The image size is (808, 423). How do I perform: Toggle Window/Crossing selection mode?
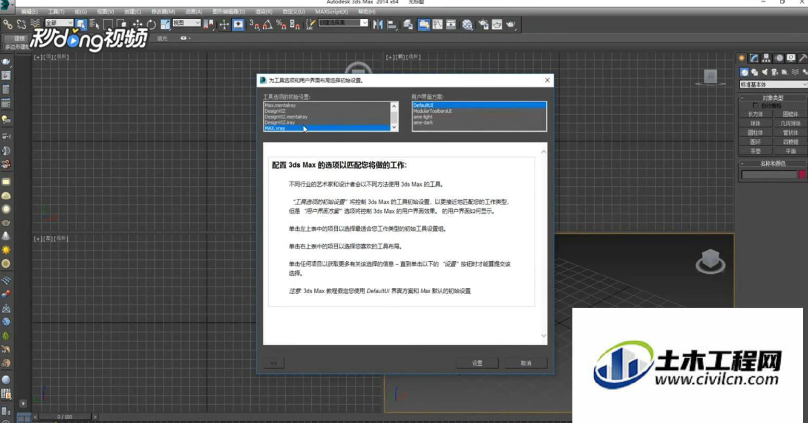point(121,24)
